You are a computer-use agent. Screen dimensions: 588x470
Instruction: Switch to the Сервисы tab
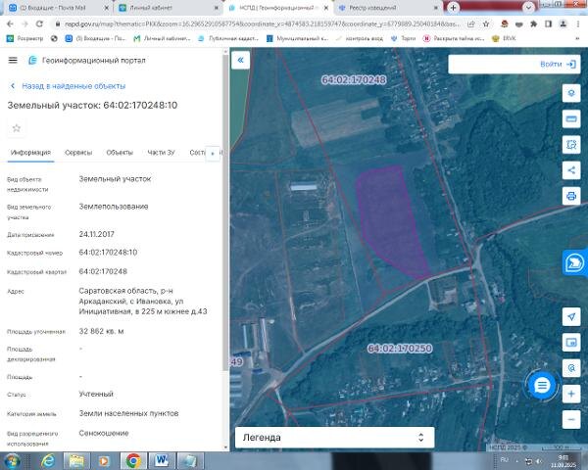tap(78, 153)
